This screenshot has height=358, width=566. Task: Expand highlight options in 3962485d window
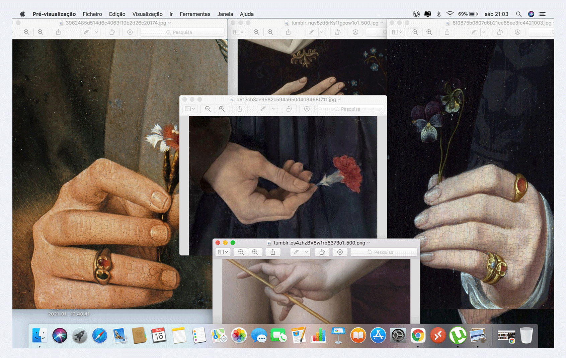click(x=96, y=32)
